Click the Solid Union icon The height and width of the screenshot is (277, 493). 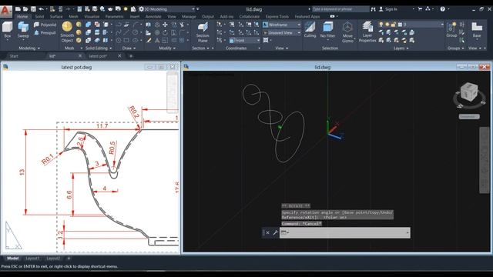(x=89, y=25)
